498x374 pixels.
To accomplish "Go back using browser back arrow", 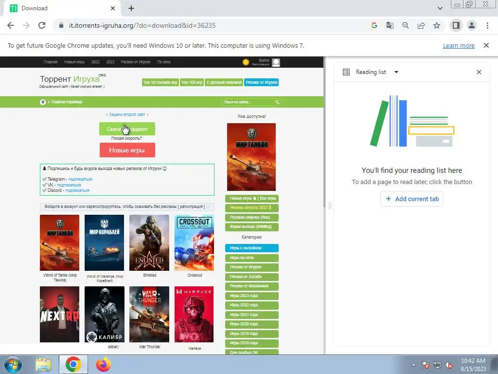I will pyautogui.click(x=11, y=25).
